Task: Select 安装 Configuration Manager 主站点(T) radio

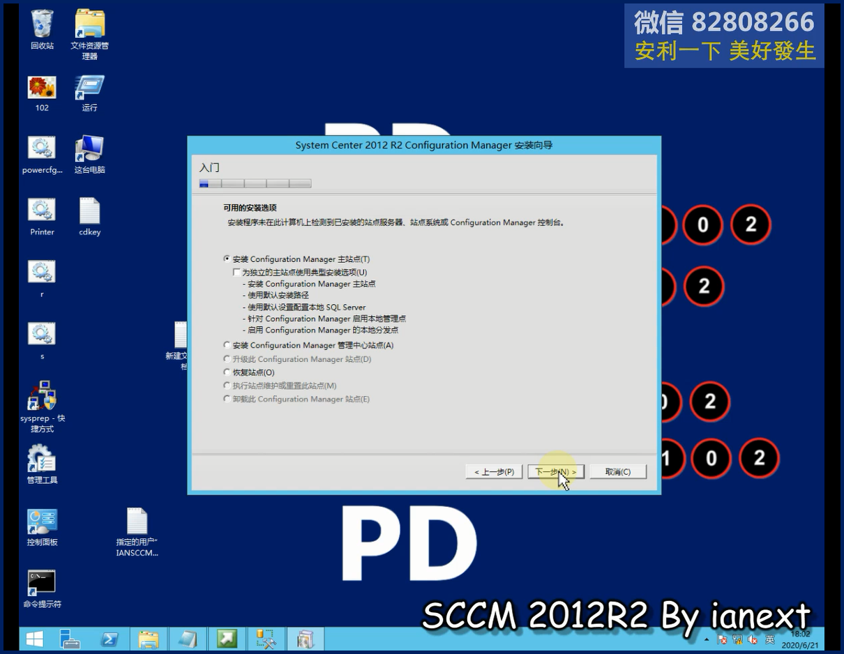Action: click(x=227, y=259)
